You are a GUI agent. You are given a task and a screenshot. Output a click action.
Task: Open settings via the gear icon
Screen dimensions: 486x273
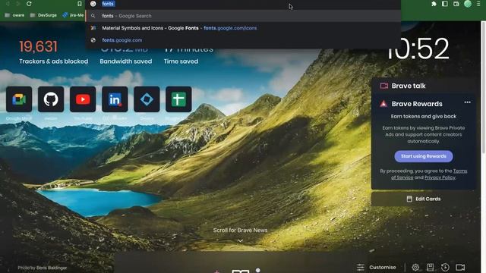pos(415,267)
